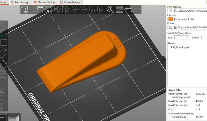Click the Split to objects icon
The image size is (207, 121).
coord(93,10)
